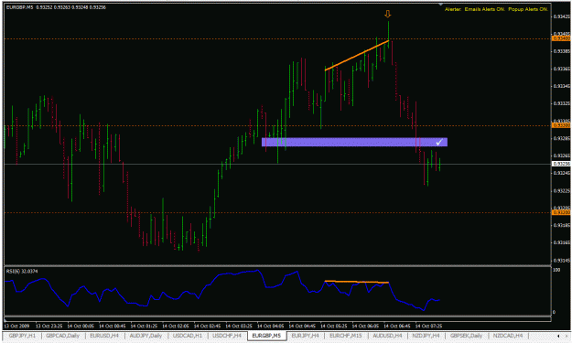572x343 pixels.
Task: Open the GBPCAD,Daily chart tab
Action: pyautogui.click(x=63, y=336)
